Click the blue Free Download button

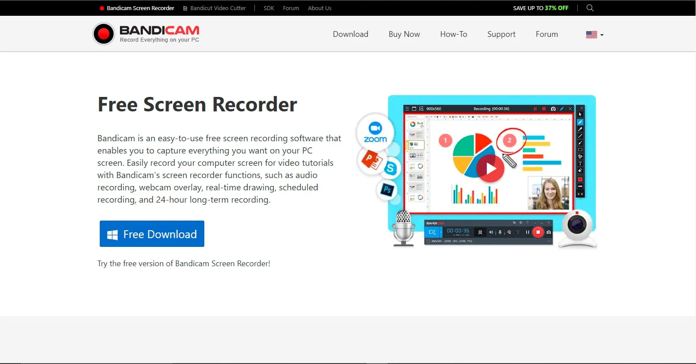pos(152,234)
